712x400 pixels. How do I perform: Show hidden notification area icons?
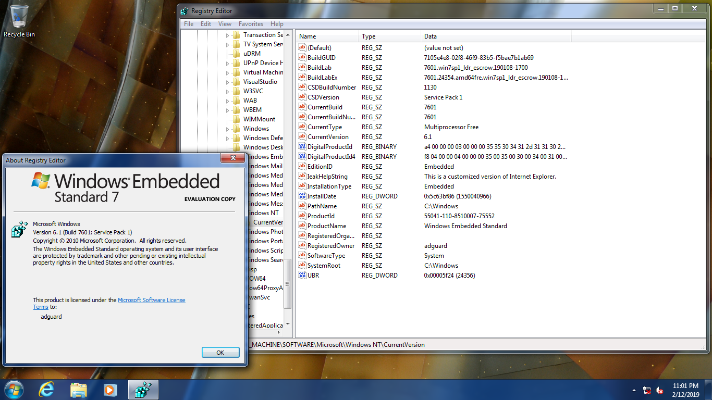[x=634, y=390]
